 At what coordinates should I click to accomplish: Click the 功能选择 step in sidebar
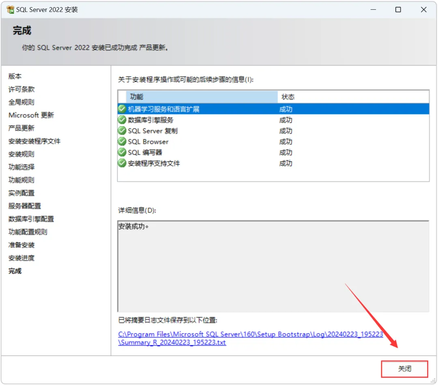pyautogui.click(x=21, y=167)
